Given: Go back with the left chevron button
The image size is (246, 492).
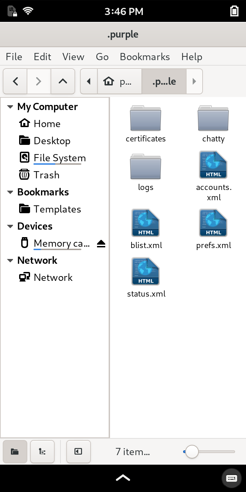Looking at the screenshot, I should coord(15,81).
